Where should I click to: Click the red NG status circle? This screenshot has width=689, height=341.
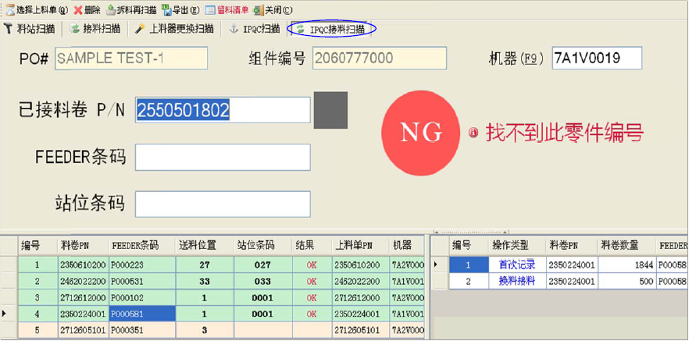pyautogui.click(x=421, y=133)
